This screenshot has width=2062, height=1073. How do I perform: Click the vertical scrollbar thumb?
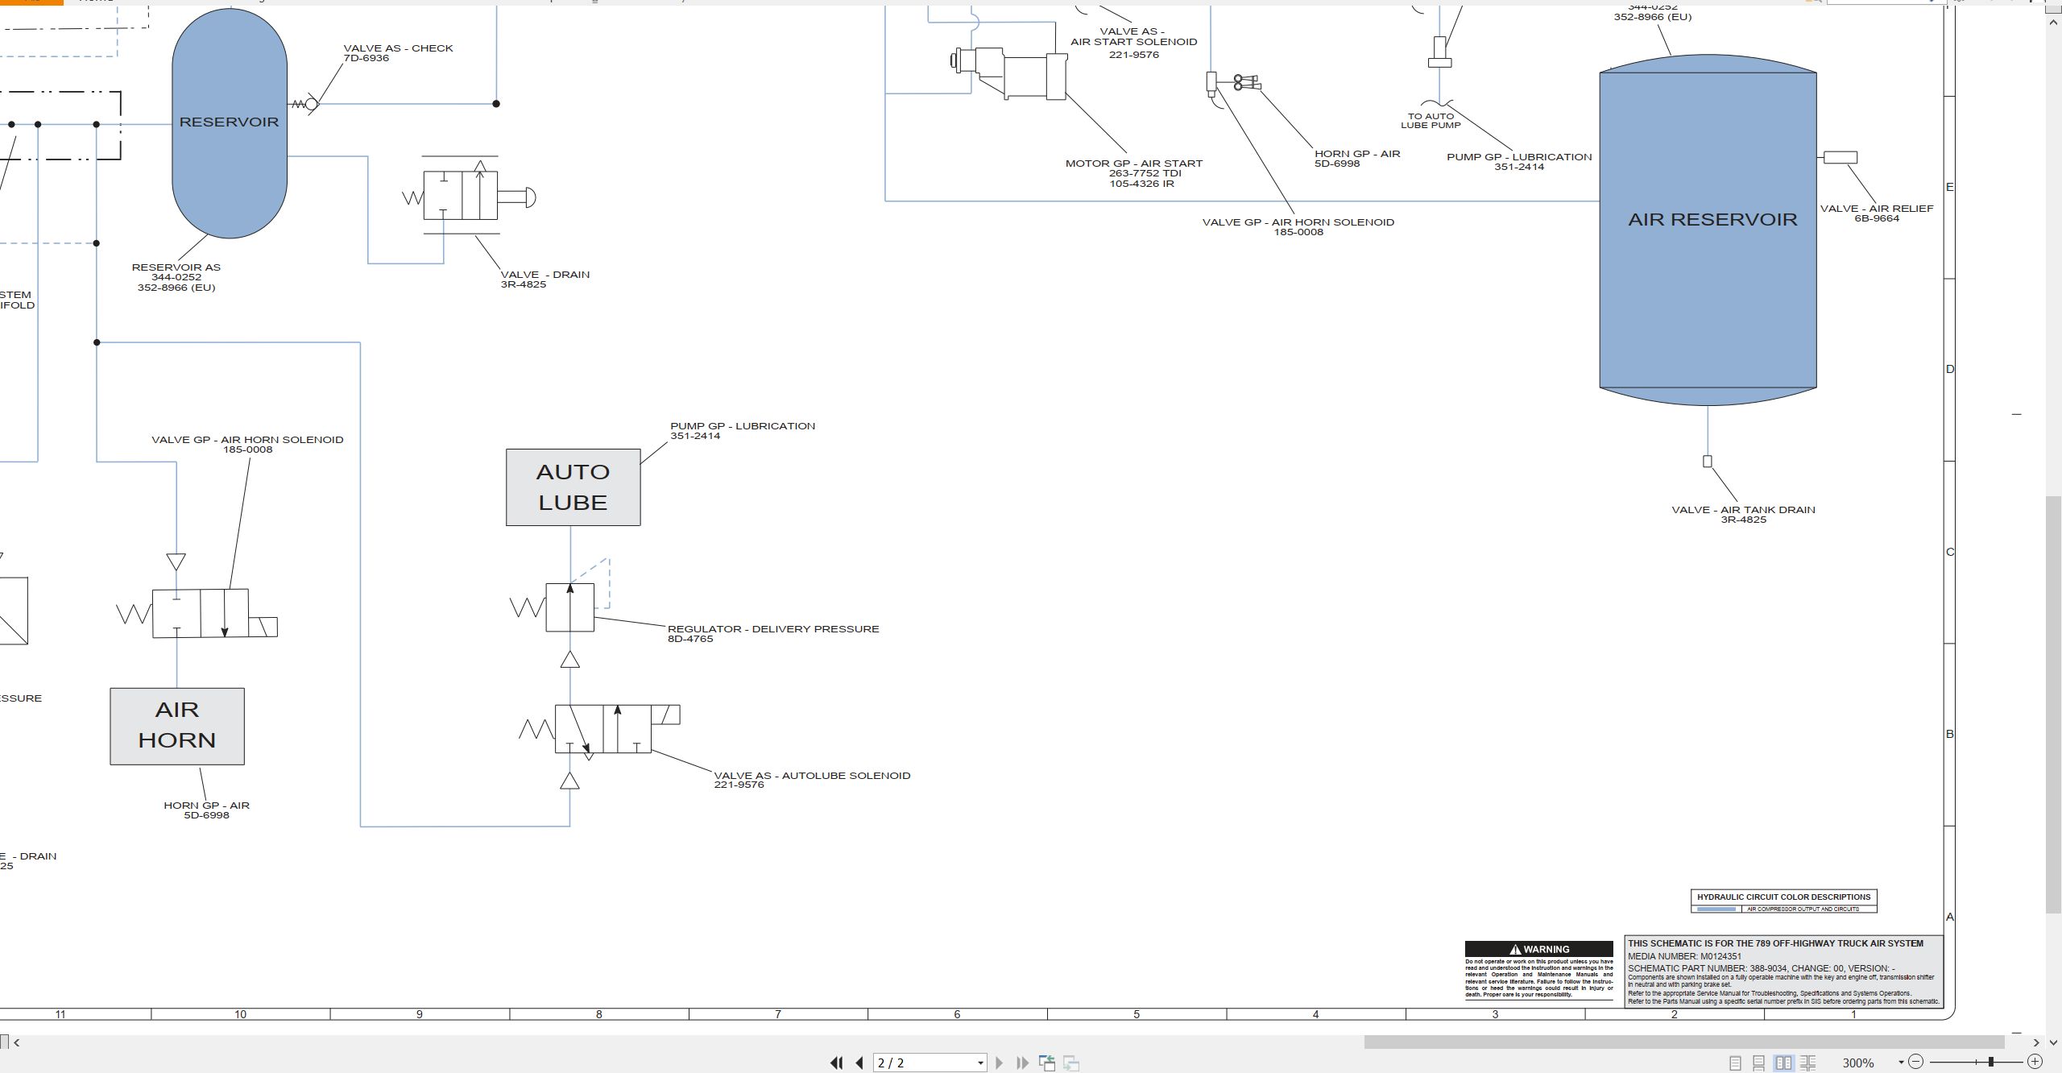coord(2054,705)
